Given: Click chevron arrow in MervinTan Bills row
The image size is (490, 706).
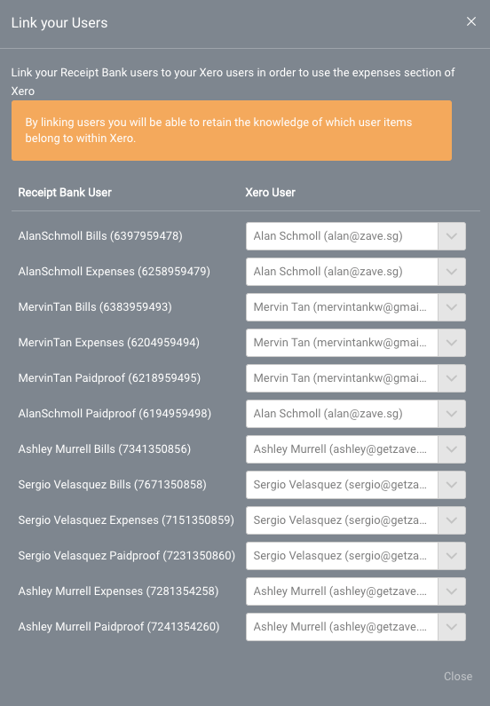Looking at the screenshot, I should click(452, 307).
